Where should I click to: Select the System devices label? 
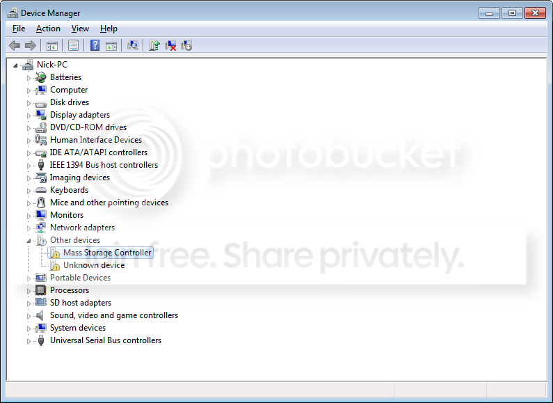(x=78, y=328)
